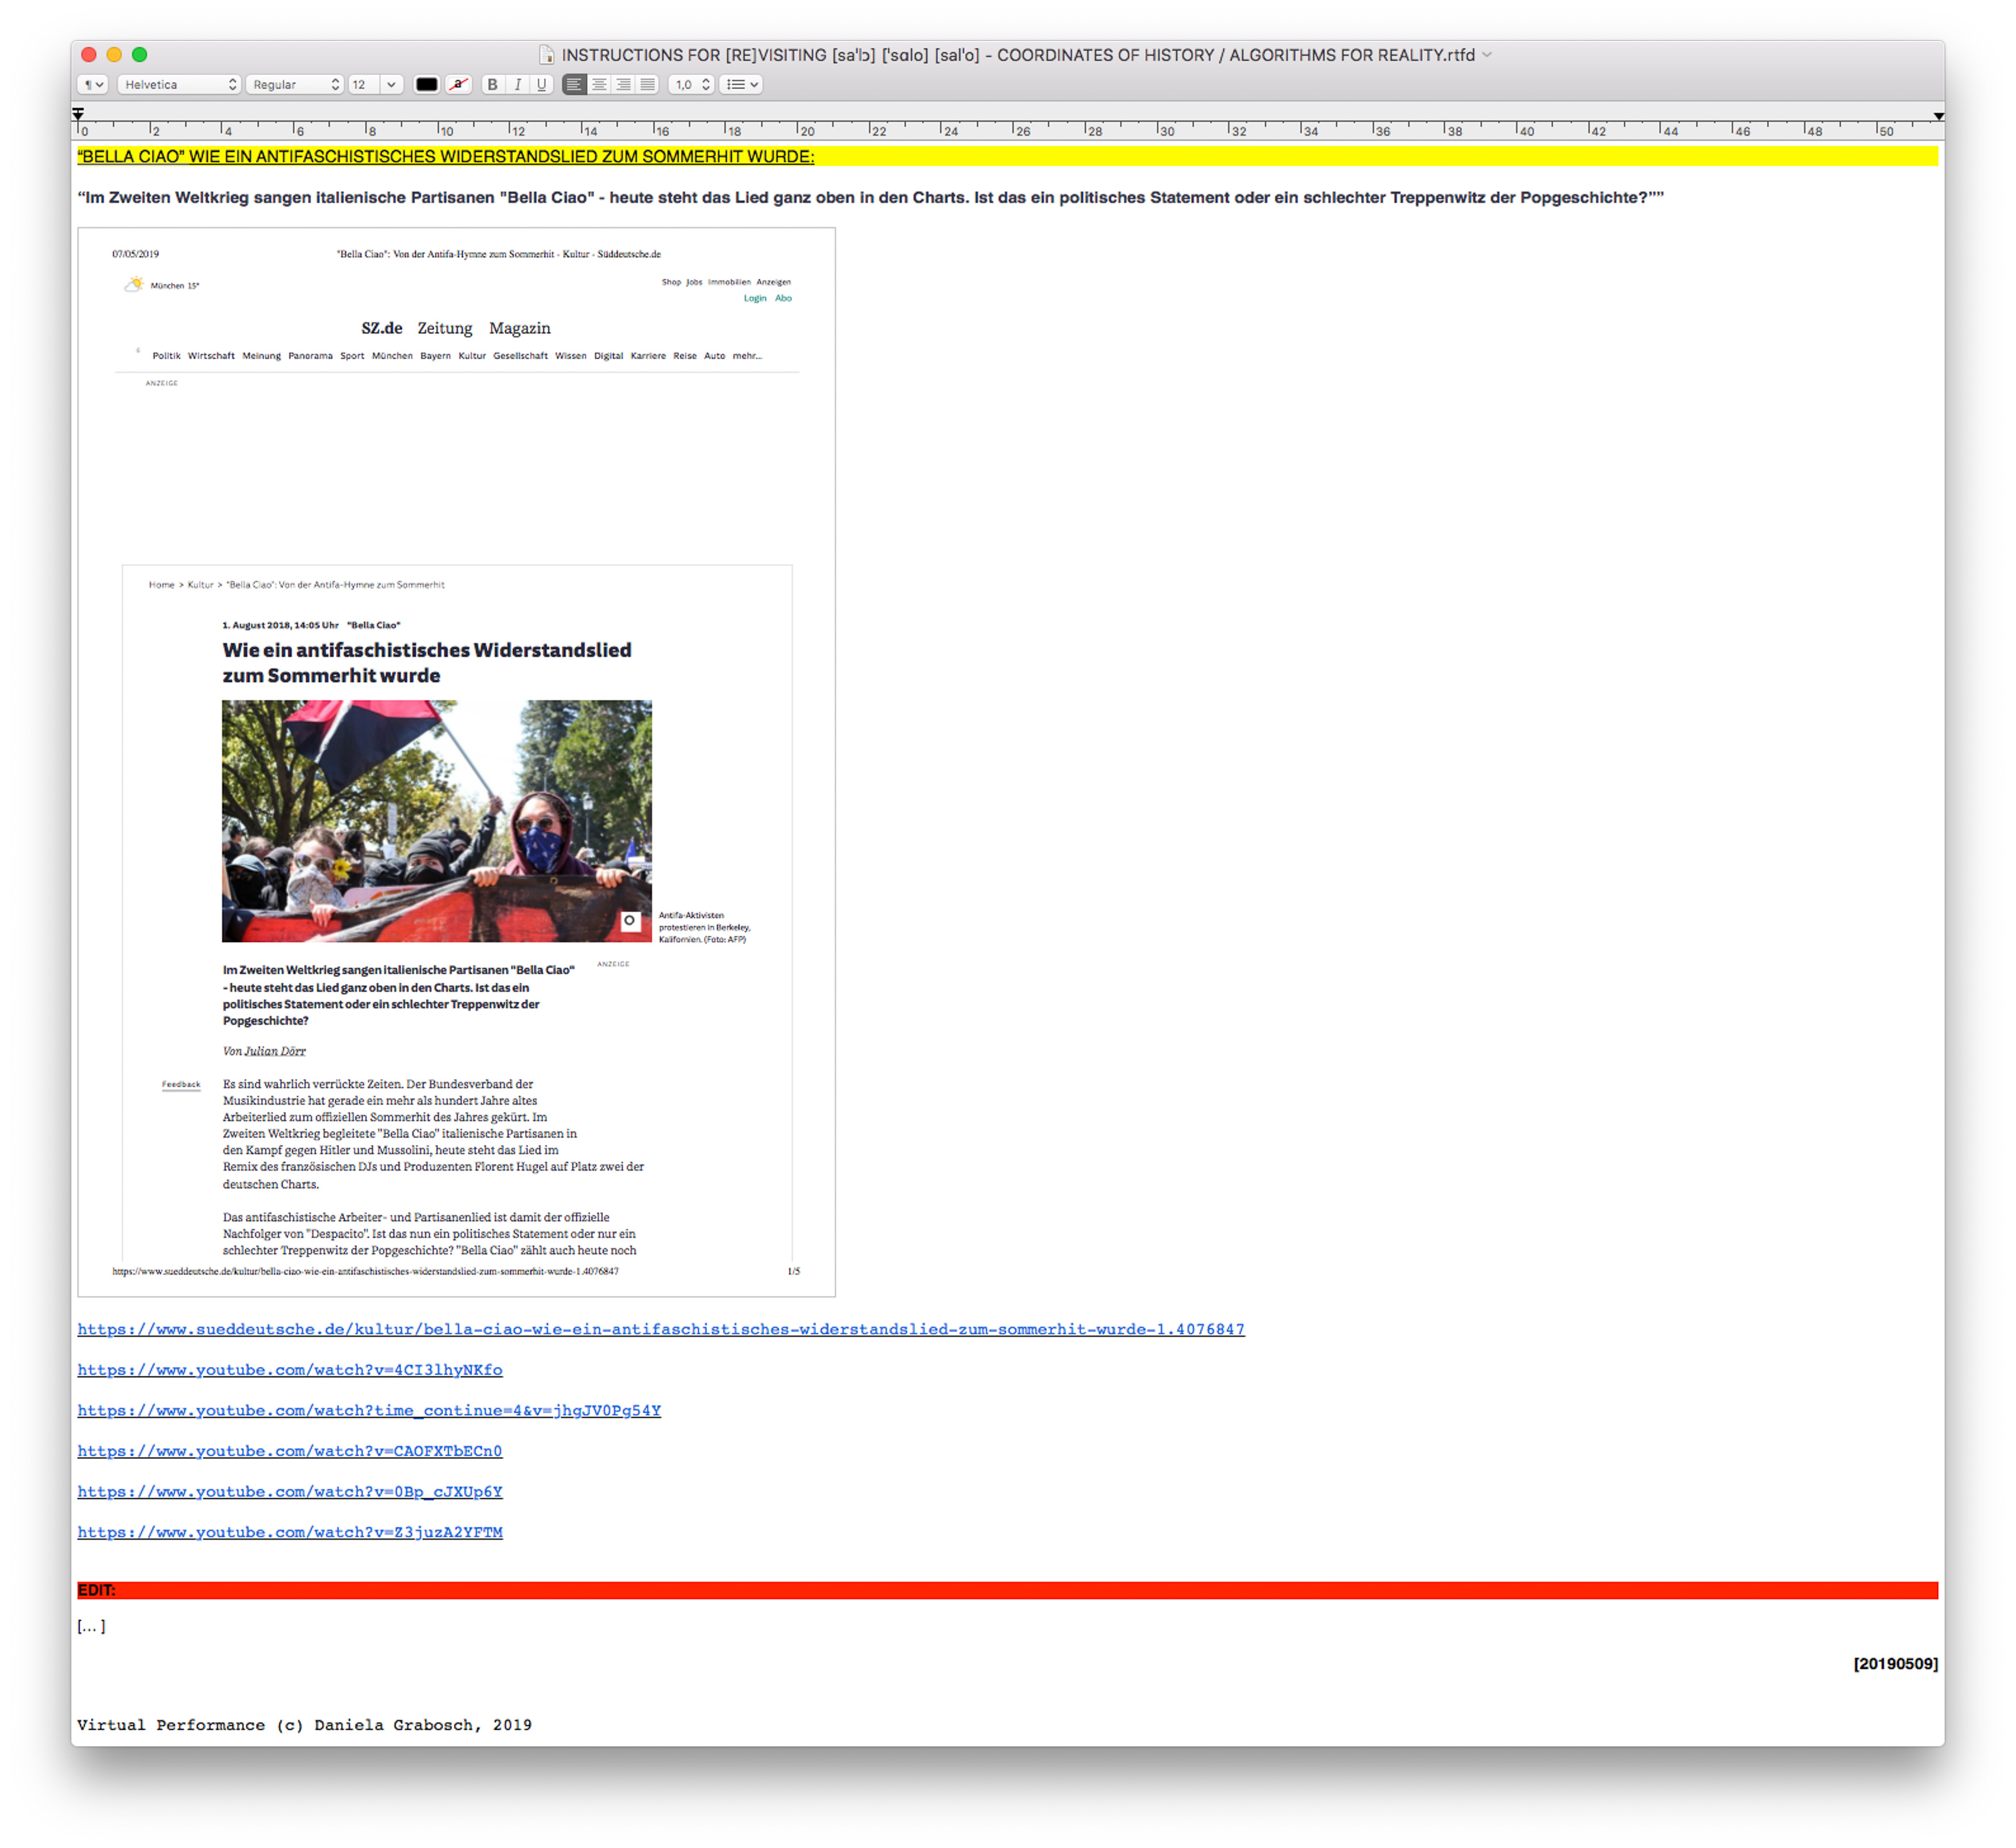Center align the text
Screen dimensions: 2016x1848
598,85
